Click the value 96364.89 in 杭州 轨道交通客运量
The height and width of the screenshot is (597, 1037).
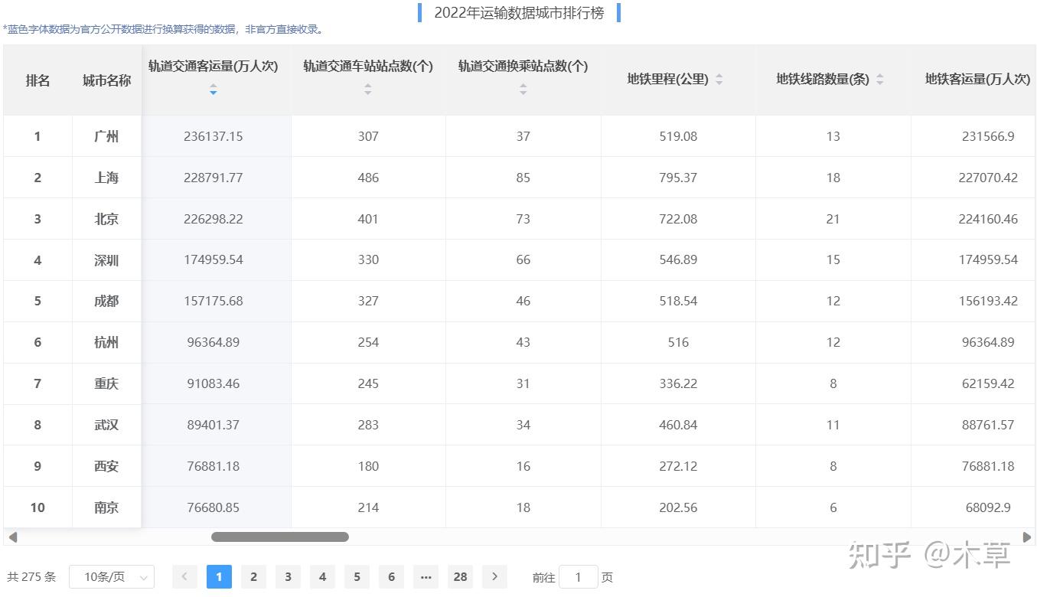pyautogui.click(x=214, y=342)
